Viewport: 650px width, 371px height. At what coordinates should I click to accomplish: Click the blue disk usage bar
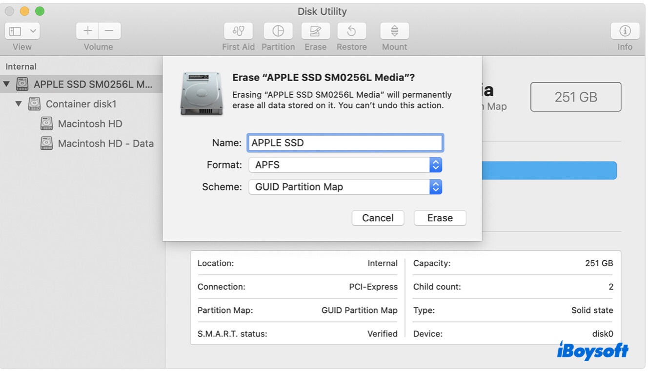[549, 171]
